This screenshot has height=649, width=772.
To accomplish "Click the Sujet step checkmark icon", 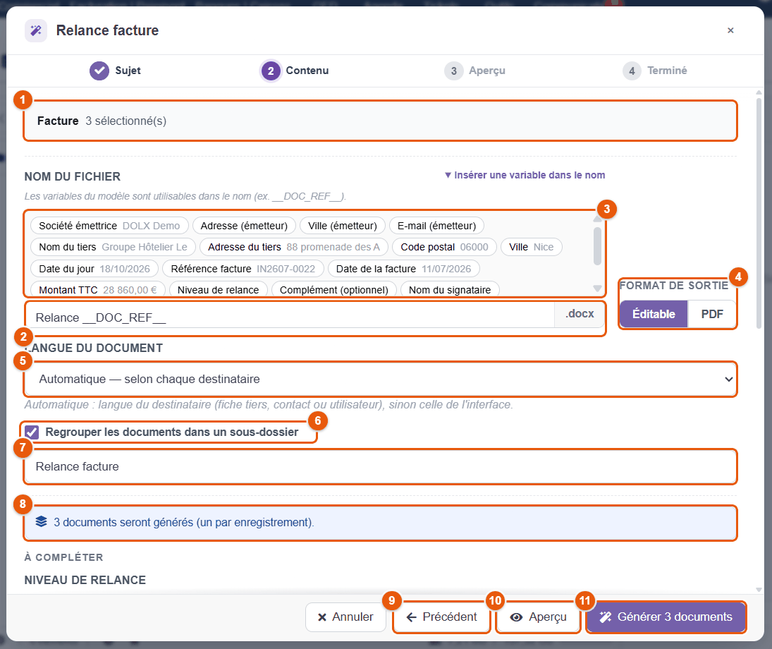I will [99, 71].
